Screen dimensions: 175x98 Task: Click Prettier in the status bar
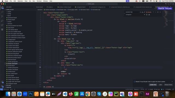pos(168,89)
